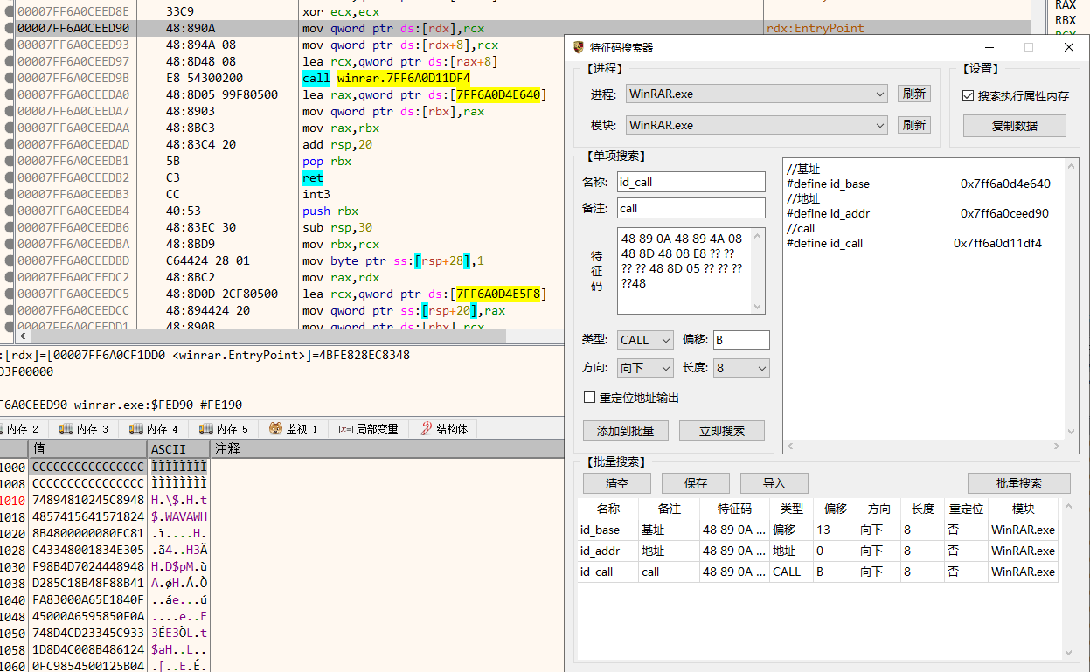Click the 偏移 offset input field
The height and width of the screenshot is (672, 1090).
pyautogui.click(x=741, y=340)
